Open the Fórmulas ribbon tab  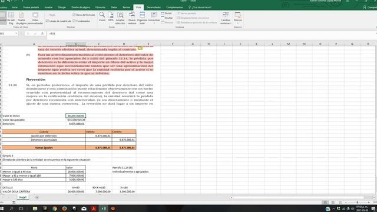point(100,8)
